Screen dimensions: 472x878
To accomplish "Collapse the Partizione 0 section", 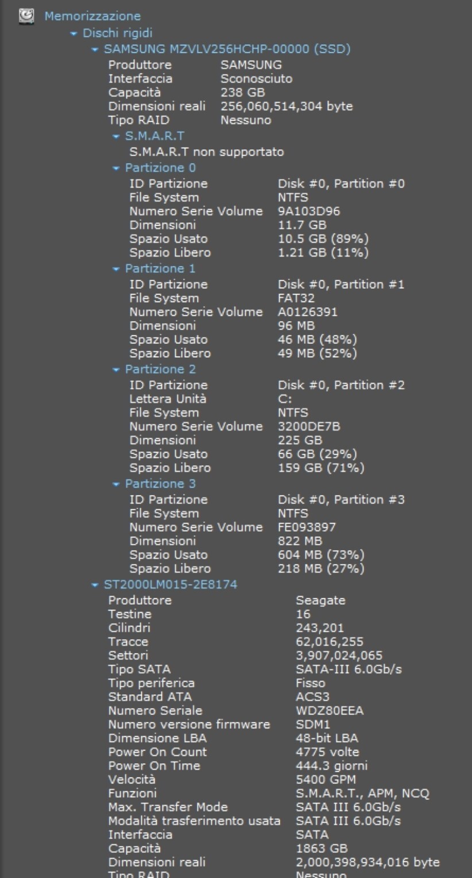I will (117, 168).
